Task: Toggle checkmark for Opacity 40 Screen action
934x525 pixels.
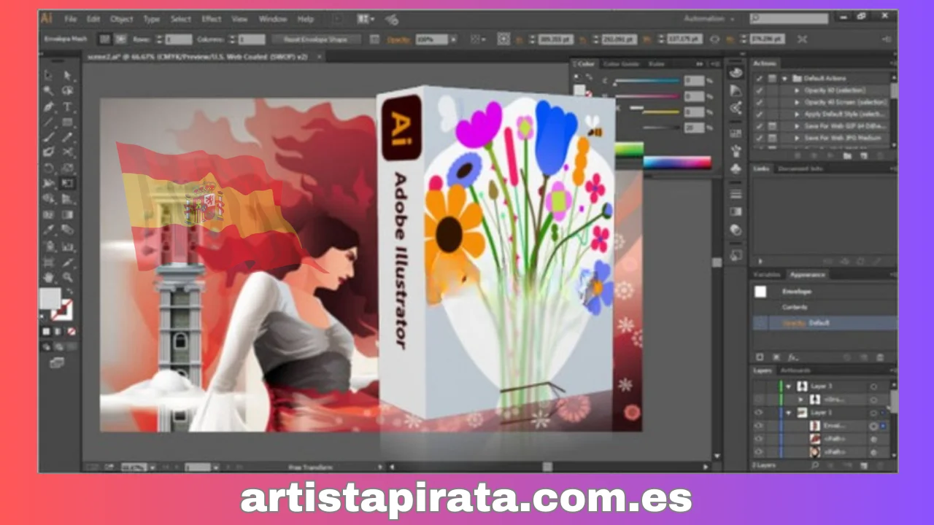Action: (760, 102)
